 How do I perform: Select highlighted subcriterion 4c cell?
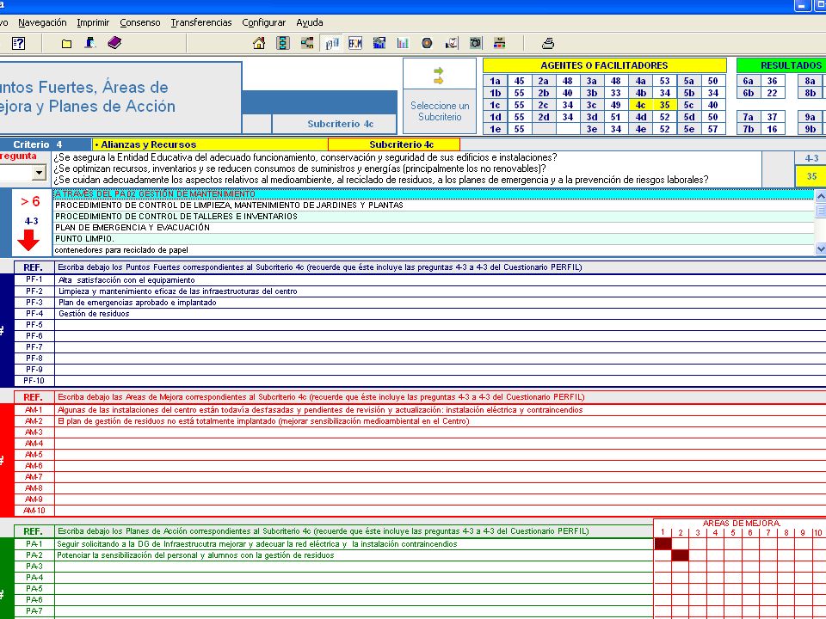pos(640,105)
